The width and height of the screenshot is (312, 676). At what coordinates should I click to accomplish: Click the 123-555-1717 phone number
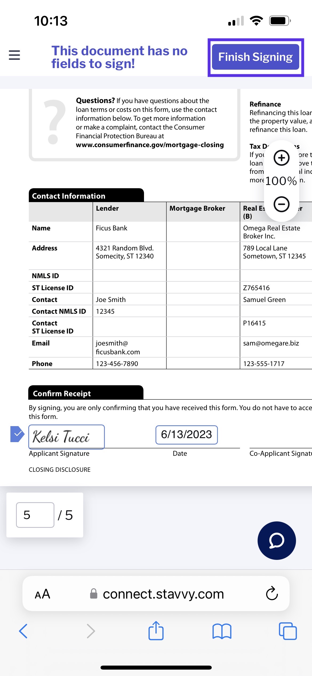click(x=264, y=364)
